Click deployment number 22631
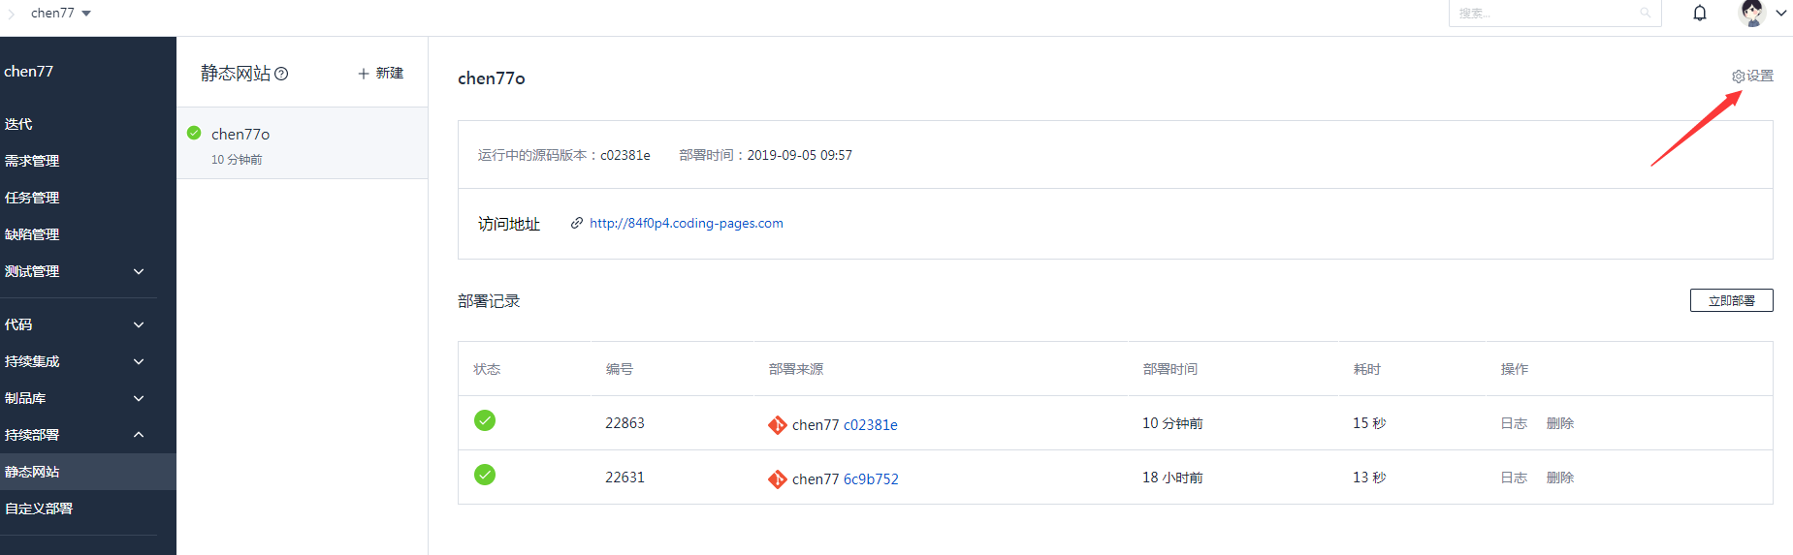Viewport: 1793px width, 555px height. click(x=624, y=478)
